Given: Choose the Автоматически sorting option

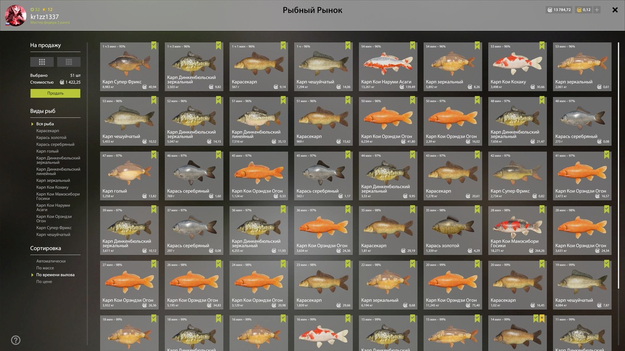Looking at the screenshot, I should click(x=51, y=261).
